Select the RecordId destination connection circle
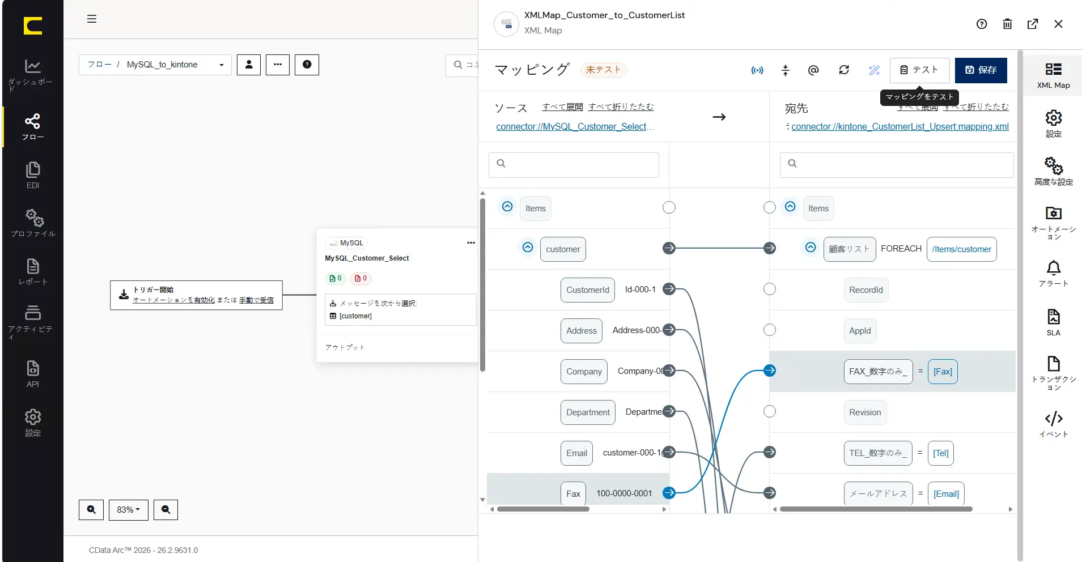1082x562 pixels. pos(770,289)
